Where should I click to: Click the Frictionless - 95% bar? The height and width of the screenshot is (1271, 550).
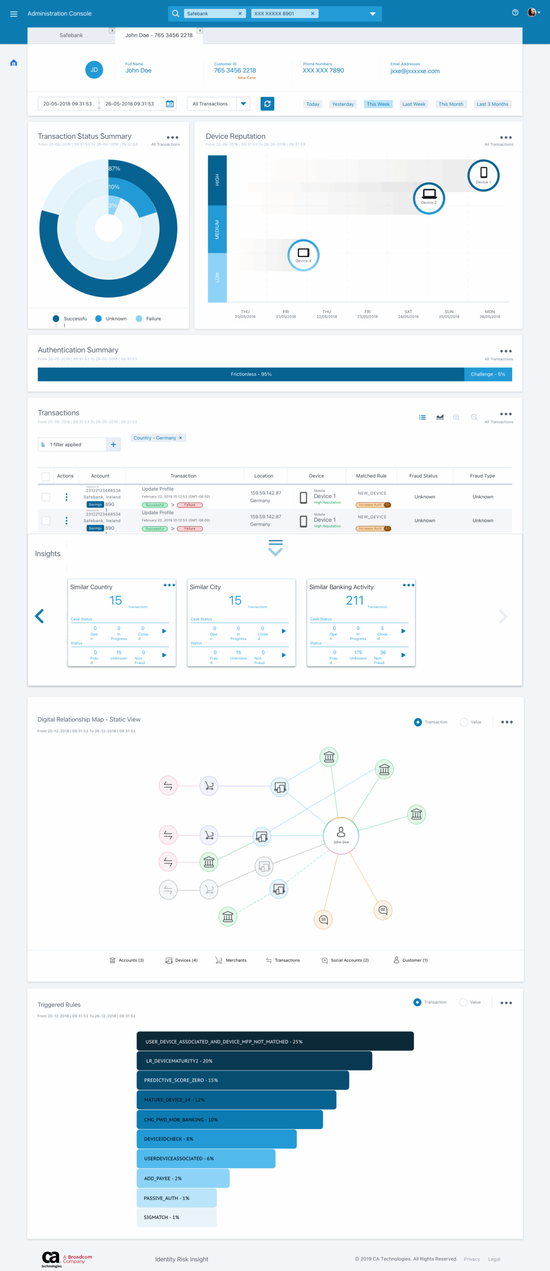(251, 374)
